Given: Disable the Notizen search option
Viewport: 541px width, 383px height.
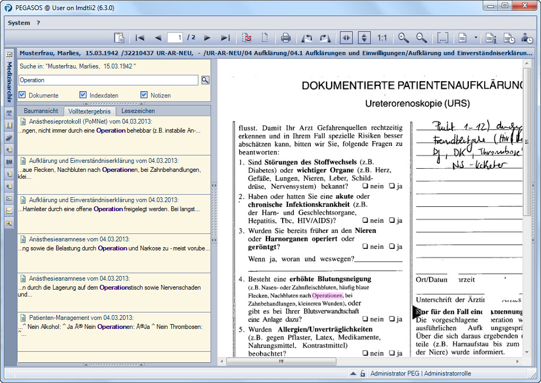Looking at the screenshot, I should coord(144,95).
